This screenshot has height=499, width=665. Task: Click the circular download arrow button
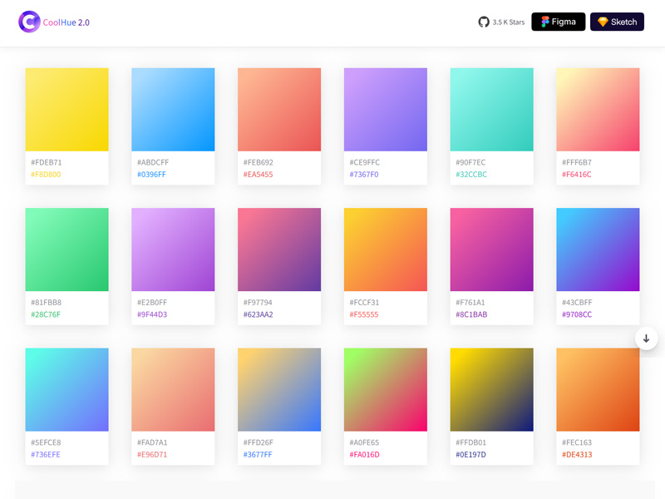coord(646,338)
